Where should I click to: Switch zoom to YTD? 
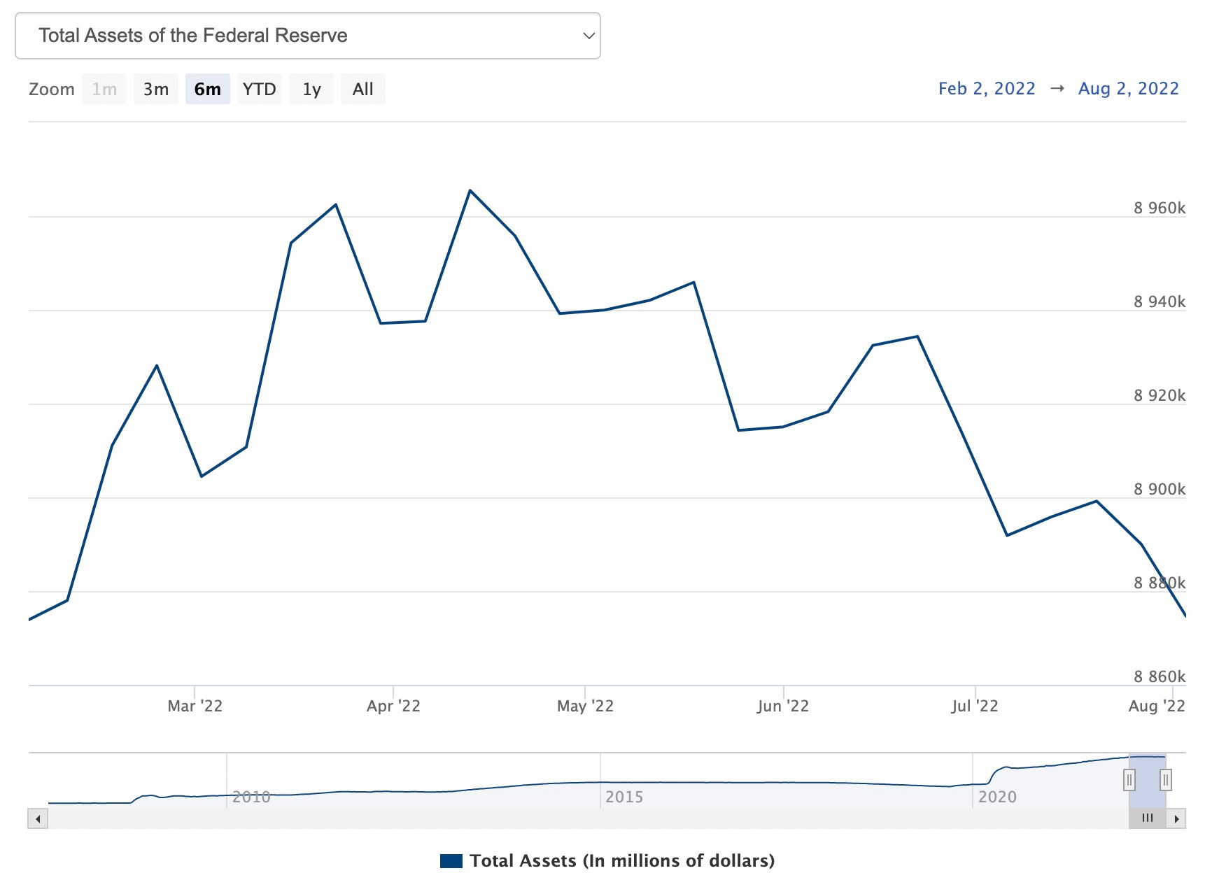[260, 89]
